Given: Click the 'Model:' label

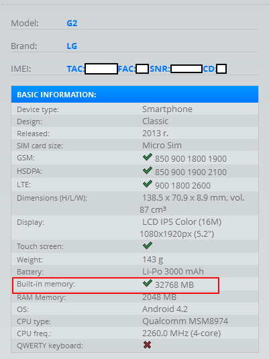Looking at the screenshot, I should click(x=25, y=23).
